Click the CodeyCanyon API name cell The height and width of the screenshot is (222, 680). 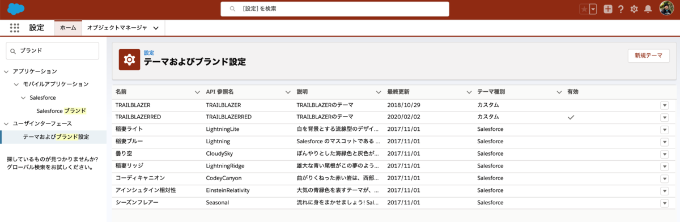click(224, 178)
